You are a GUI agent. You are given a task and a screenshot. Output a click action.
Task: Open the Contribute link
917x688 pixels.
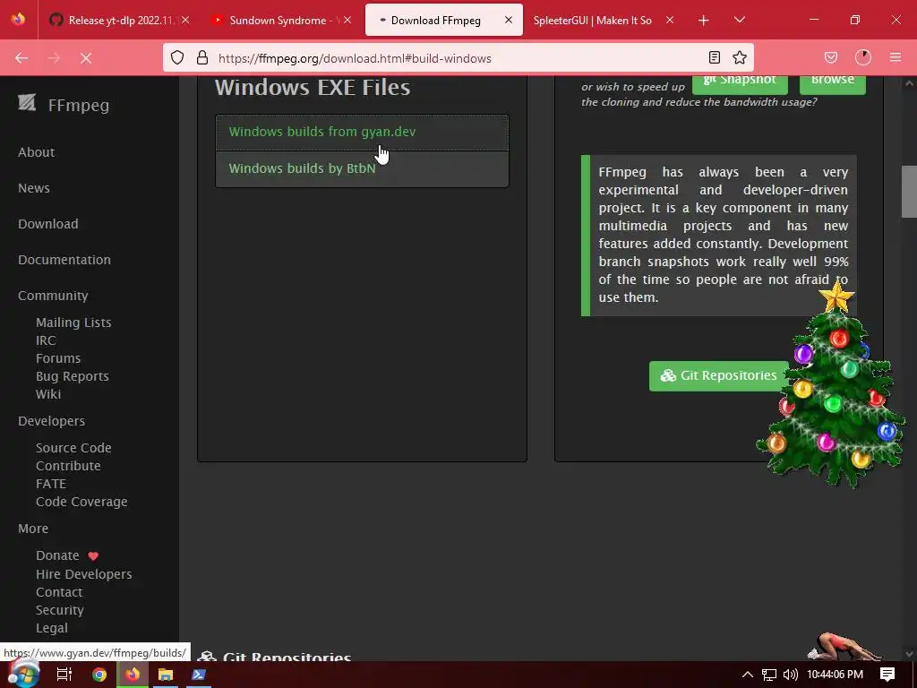click(68, 466)
